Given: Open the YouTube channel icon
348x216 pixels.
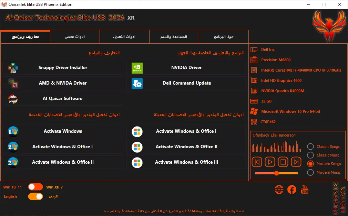Looking at the screenshot, I should pyautogui.click(x=305, y=189).
